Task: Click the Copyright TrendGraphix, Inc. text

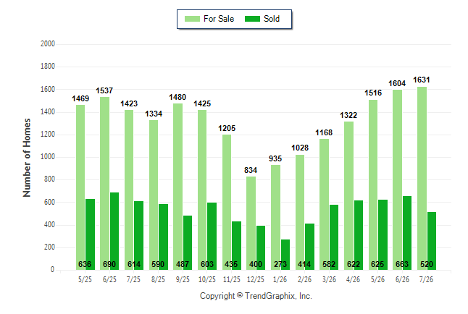Action: pyautogui.click(x=256, y=296)
